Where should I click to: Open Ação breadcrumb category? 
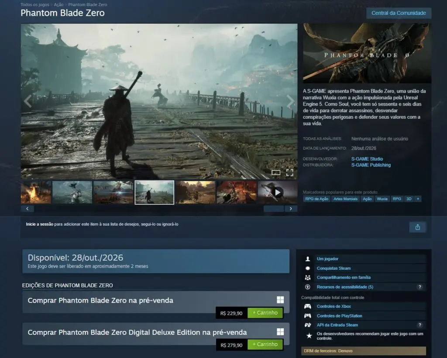click(x=58, y=4)
